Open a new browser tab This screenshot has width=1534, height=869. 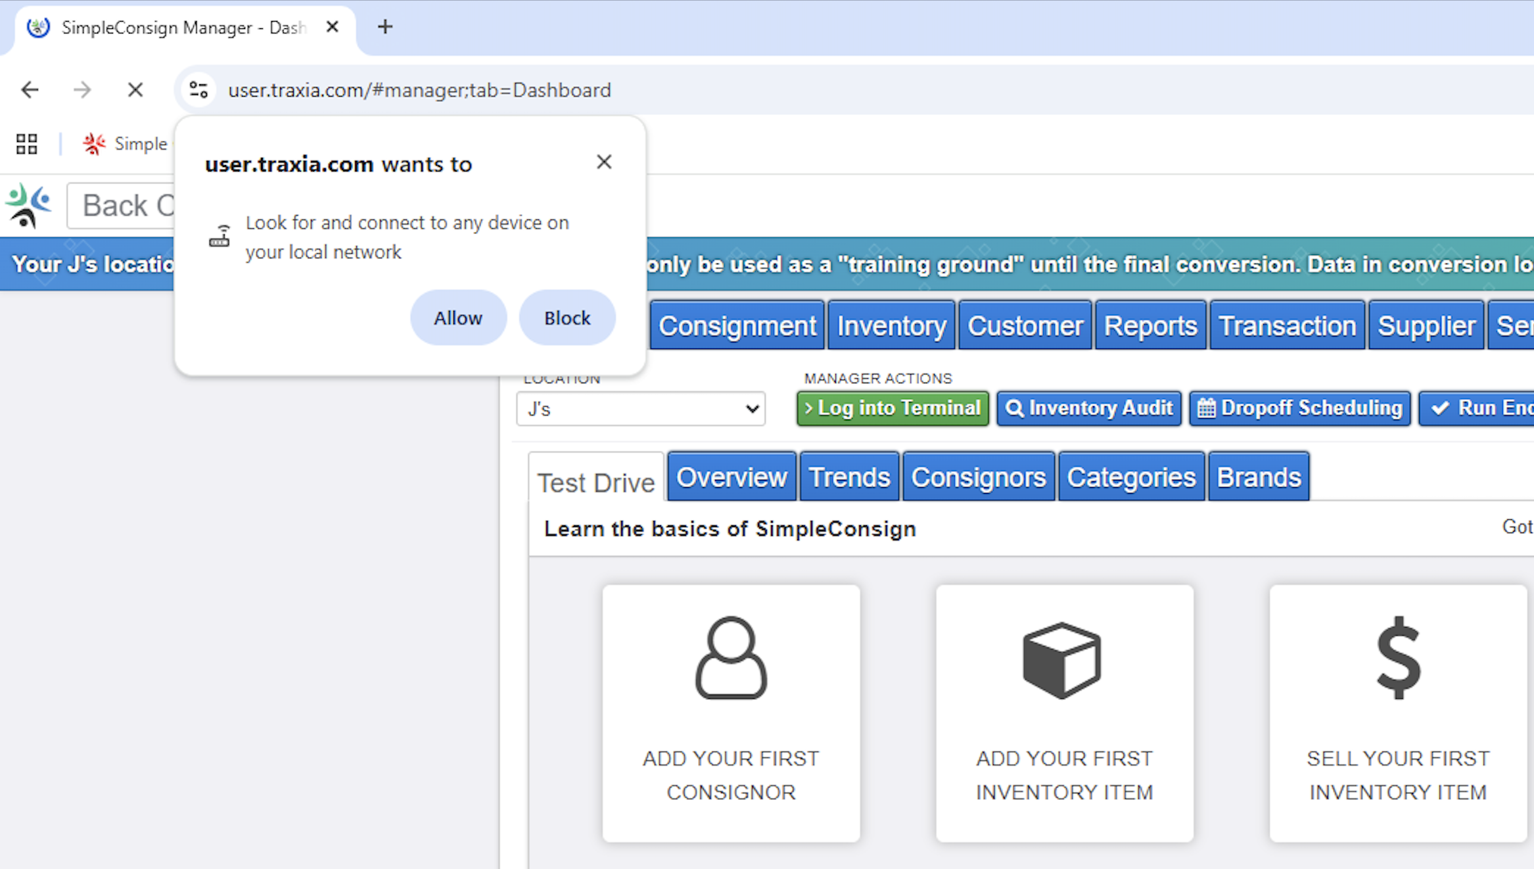click(385, 27)
